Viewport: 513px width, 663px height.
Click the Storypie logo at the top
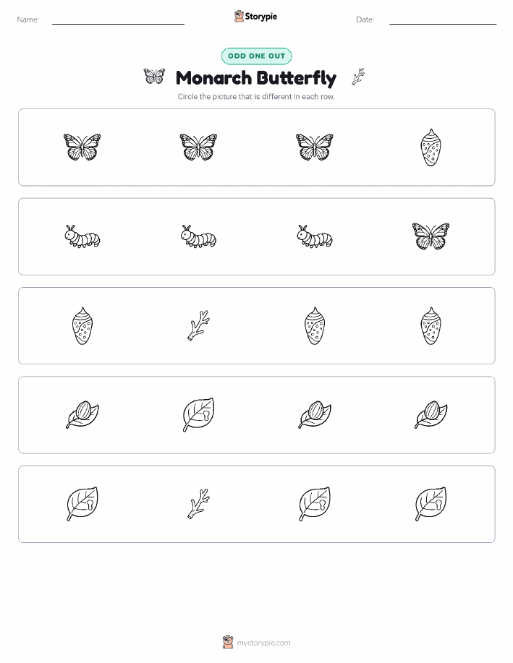pos(255,17)
